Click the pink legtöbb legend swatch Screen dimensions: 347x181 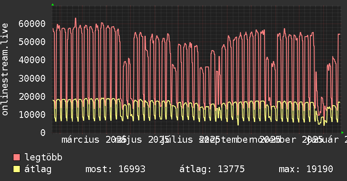(x=16, y=157)
